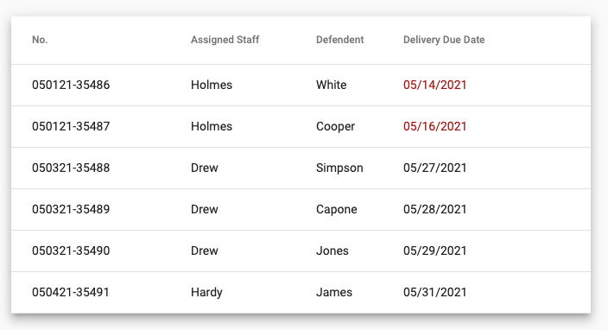The width and height of the screenshot is (608, 330).
Task: Open case number 050321-35490
Action: click(x=71, y=251)
